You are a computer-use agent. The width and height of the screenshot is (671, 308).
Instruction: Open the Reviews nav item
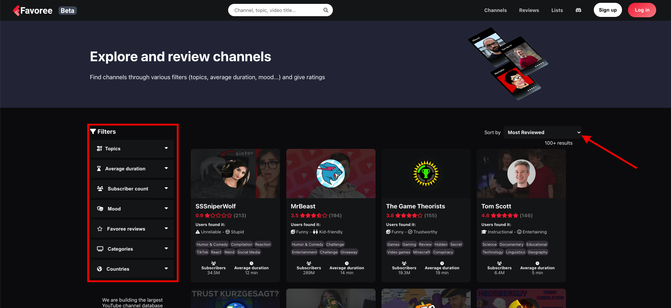(x=529, y=10)
